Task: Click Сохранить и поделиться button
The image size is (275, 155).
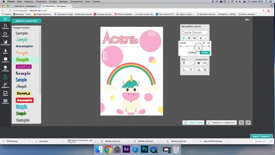Action: (x=221, y=122)
